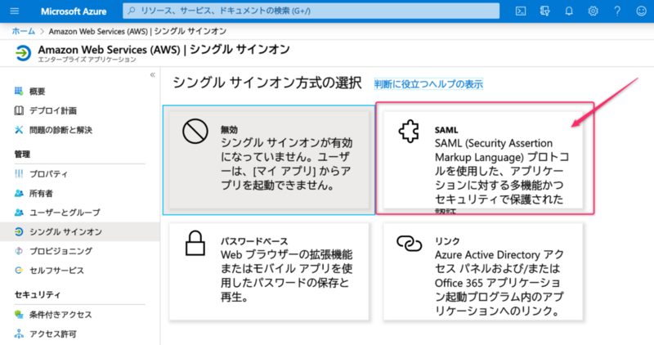Click the Amazon Web Services breadcrumb text
Screen dimensions: 654x345
(x=137, y=31)
